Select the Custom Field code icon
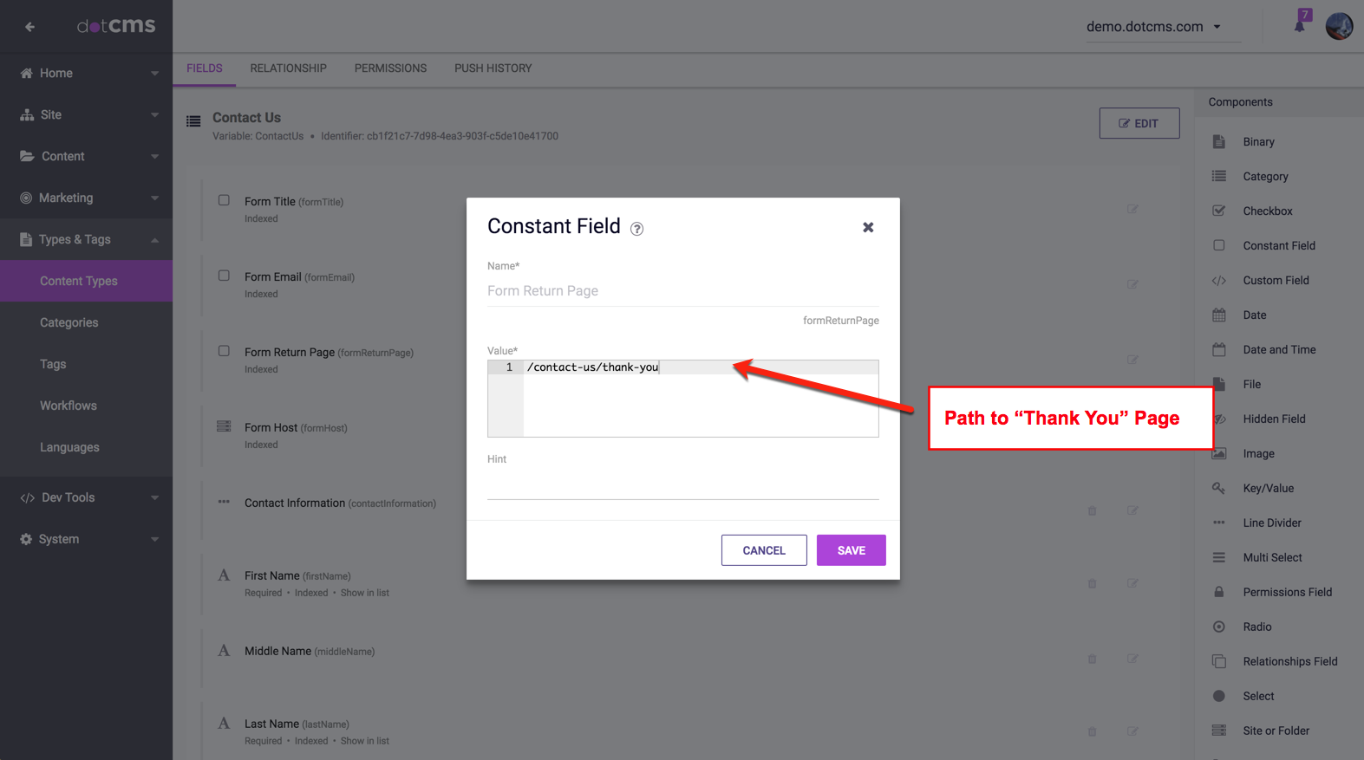 pos(1218,281)
